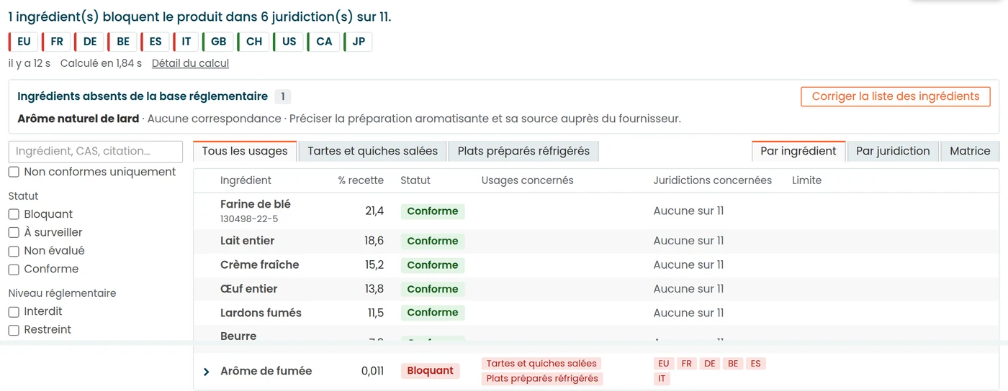Click Conforme badge in Lardons fumés row

pos(432,313)
